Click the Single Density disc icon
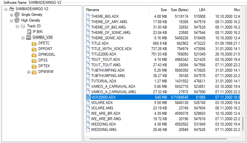Image resolution: width=247 pixels, height=143 pixels. click(17, 15)
